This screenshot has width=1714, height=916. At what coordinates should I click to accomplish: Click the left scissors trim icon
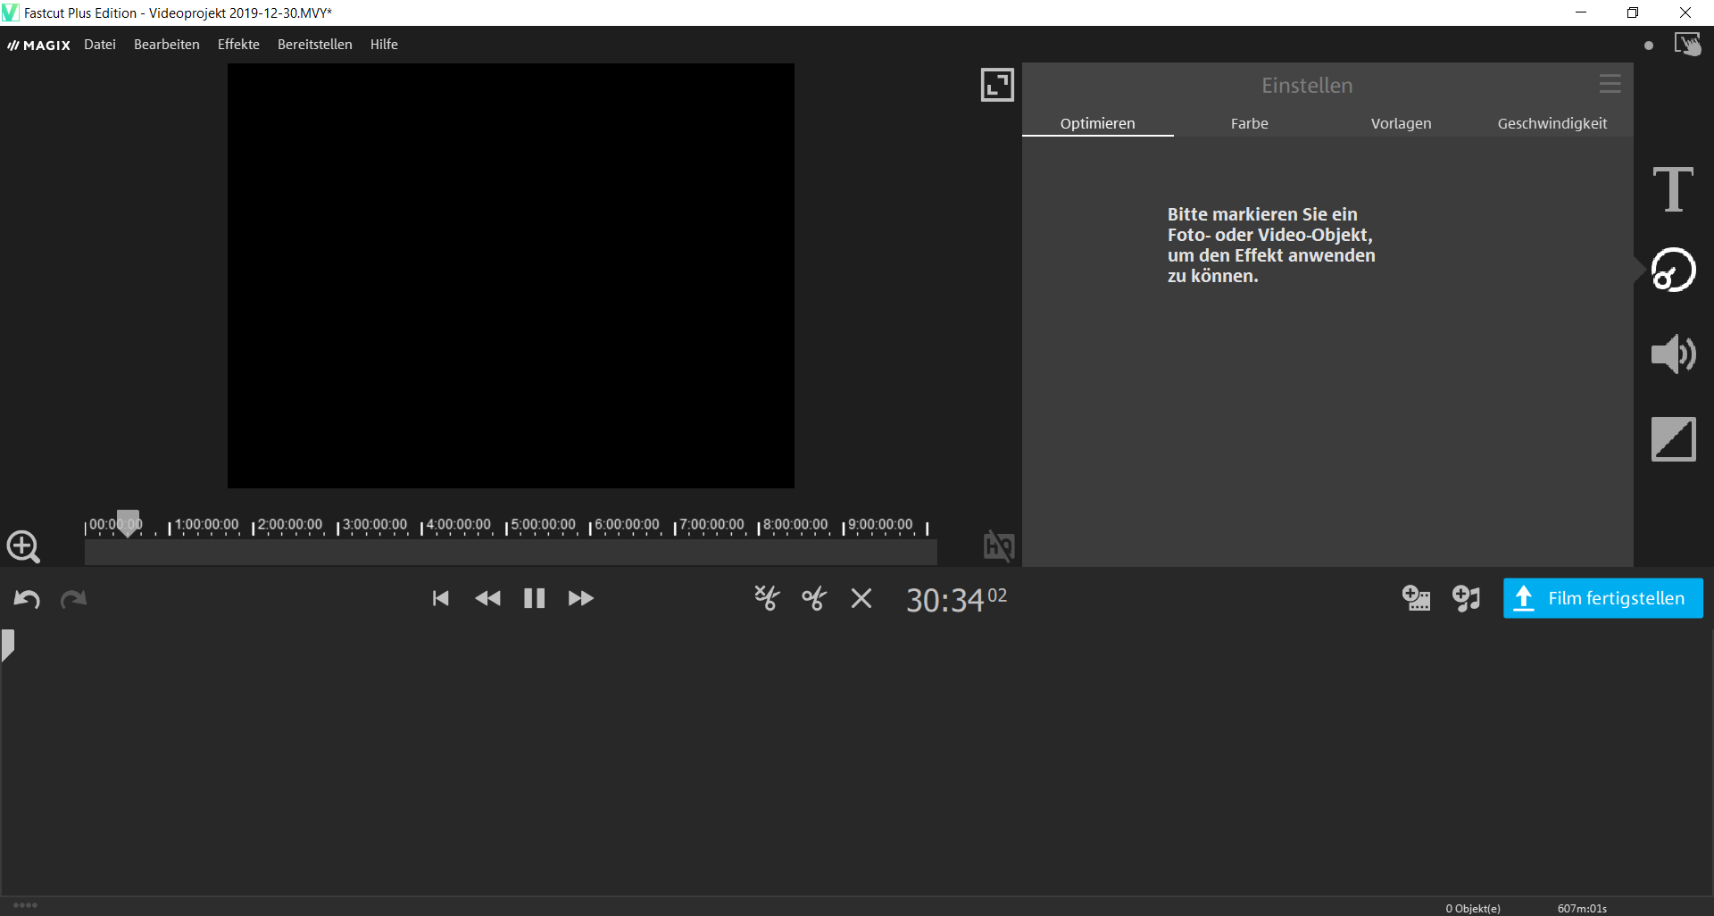[767, 598]
